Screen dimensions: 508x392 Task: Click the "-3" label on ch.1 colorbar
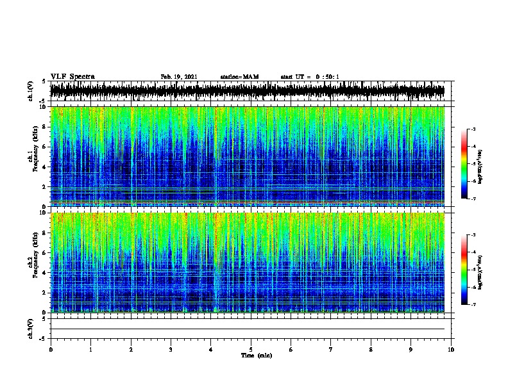[x=473, y=129]
